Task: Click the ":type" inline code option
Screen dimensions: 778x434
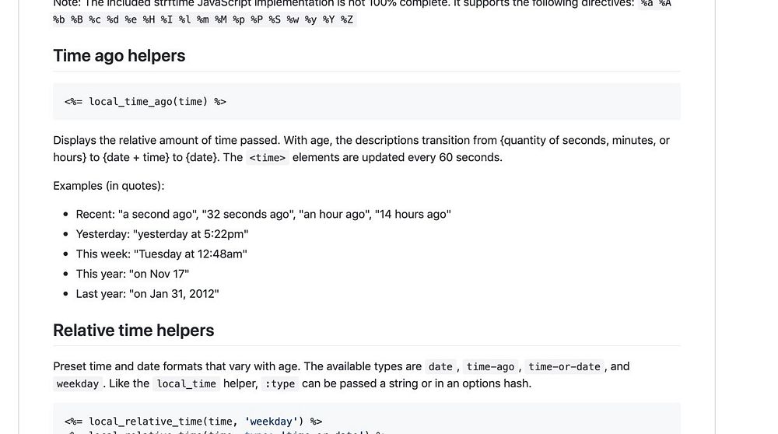Action: [280, 384]
